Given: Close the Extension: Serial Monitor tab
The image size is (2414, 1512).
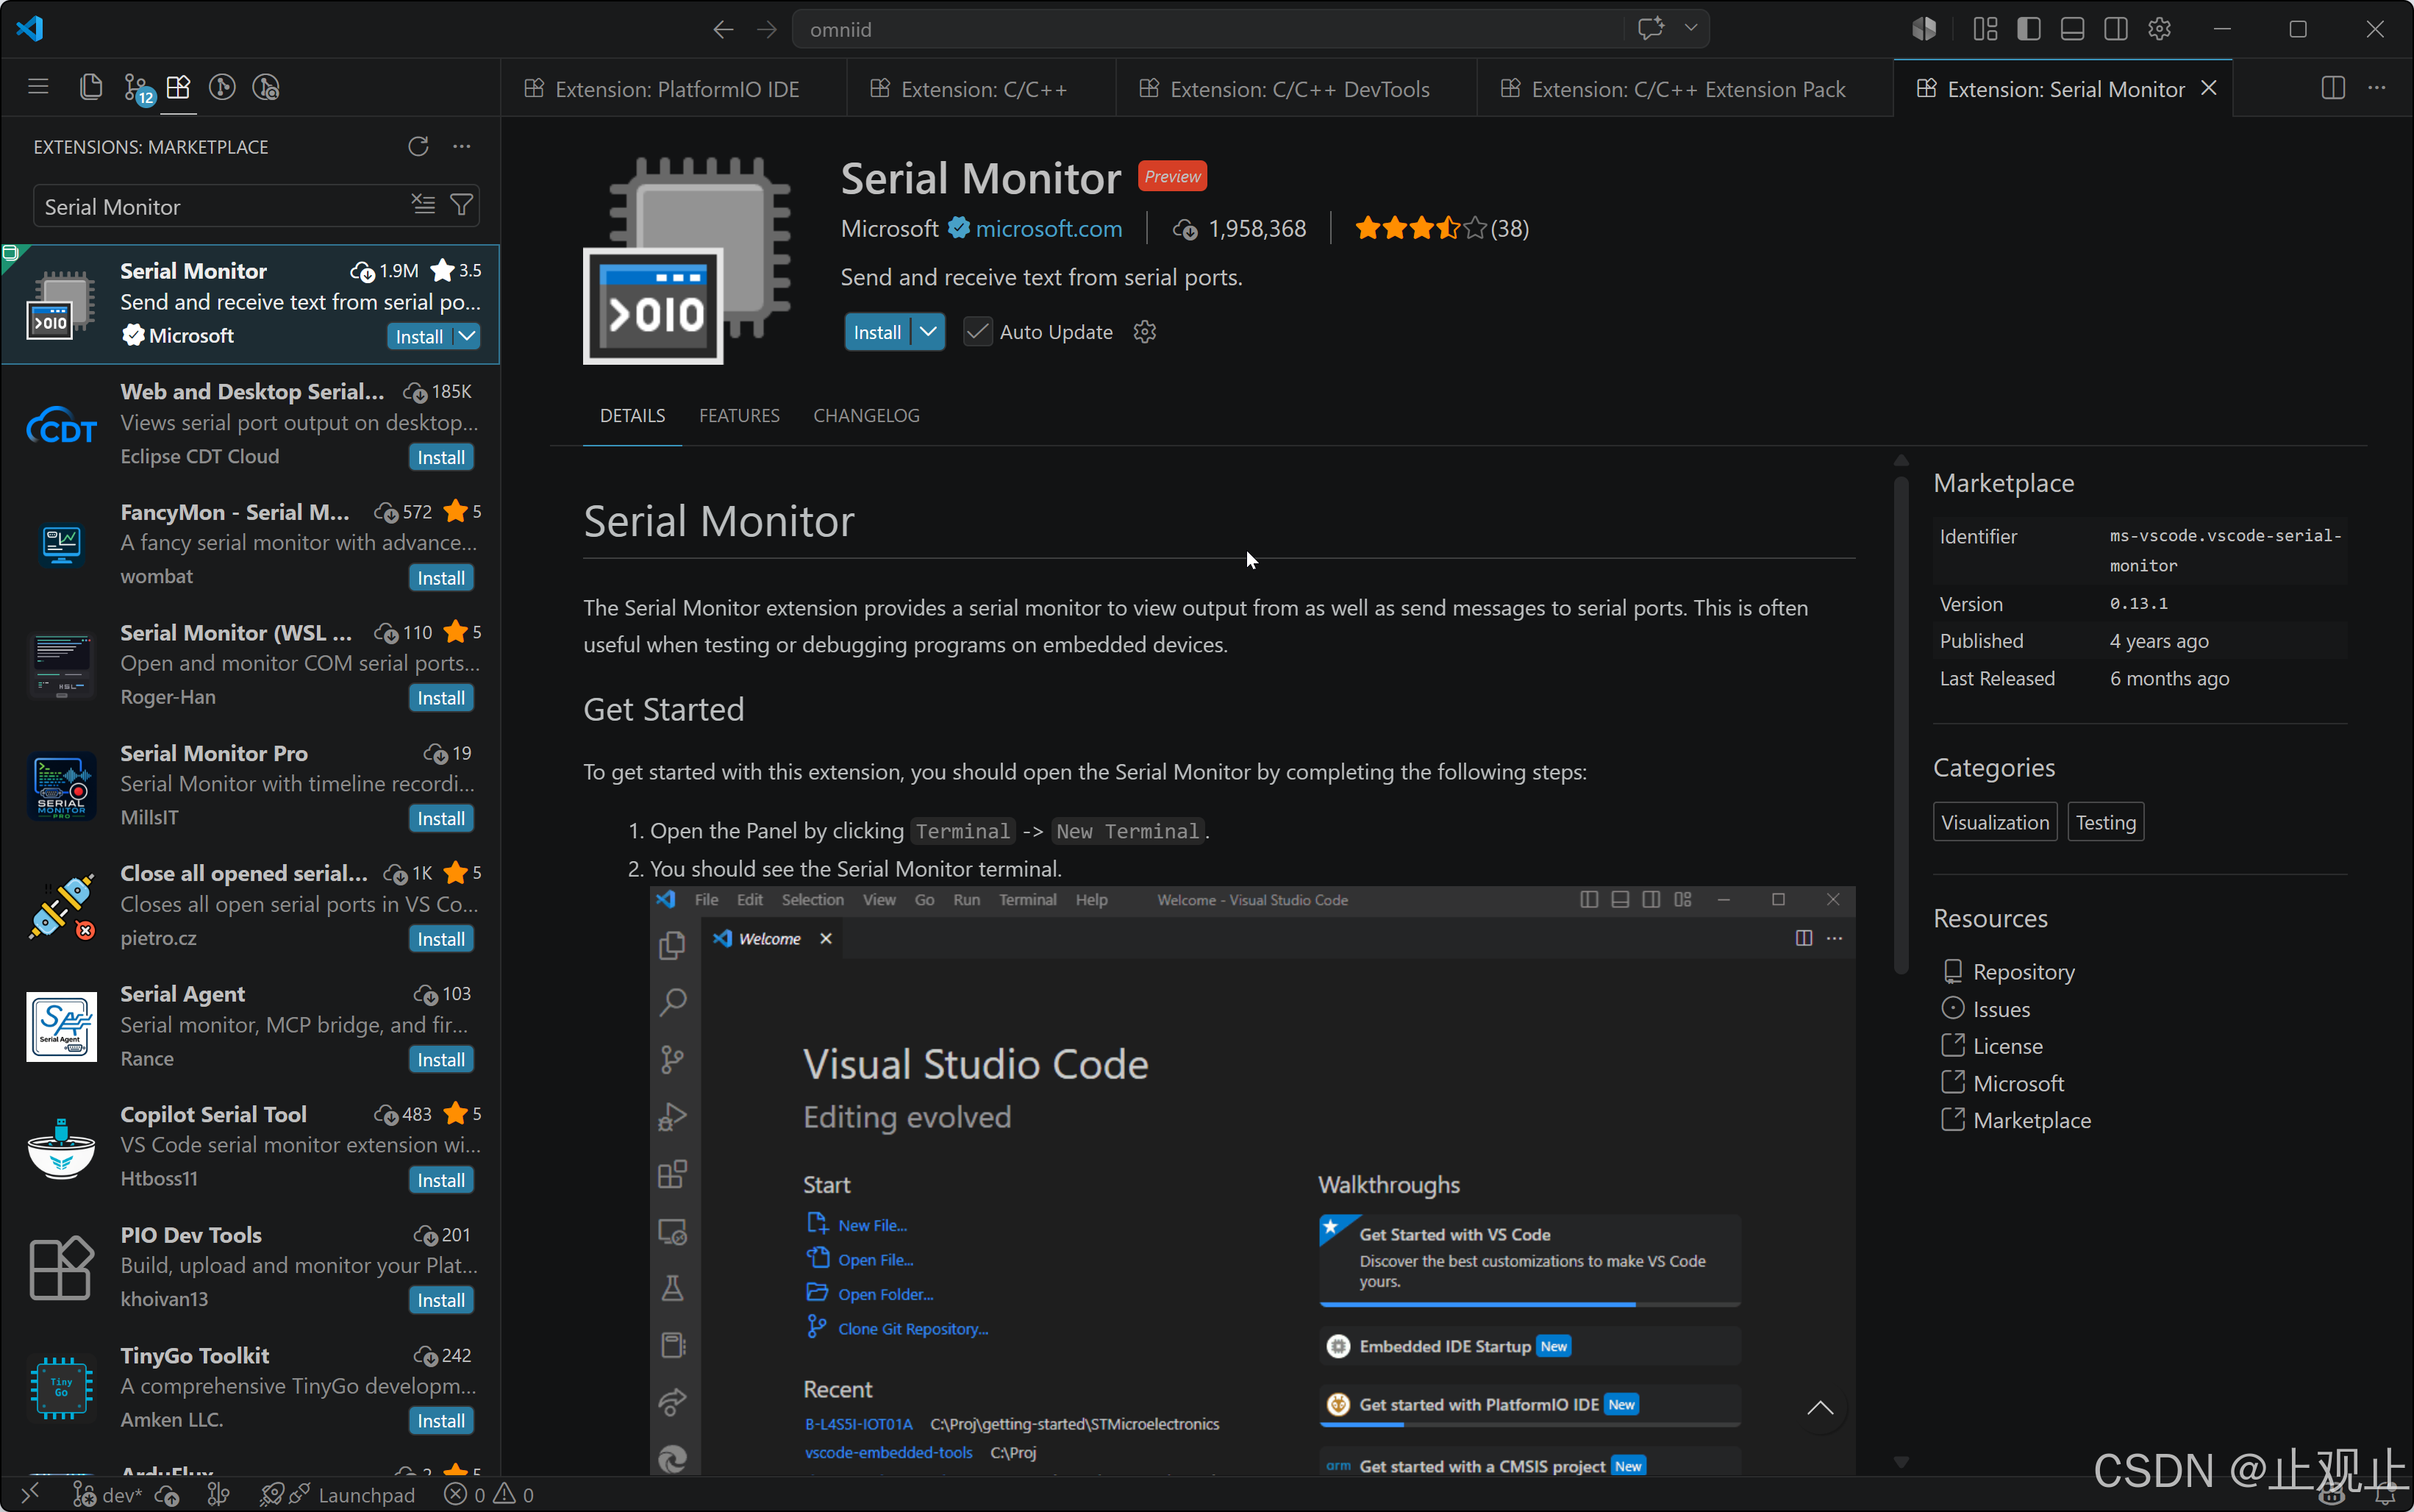Looking at the screenshot, I should point(2209,88).
